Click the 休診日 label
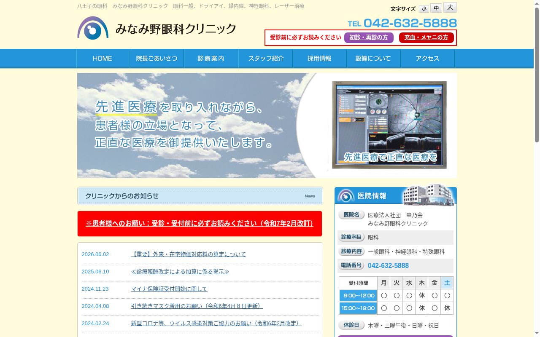This screenshot has width=540, height=337. [x=351, y=325]
